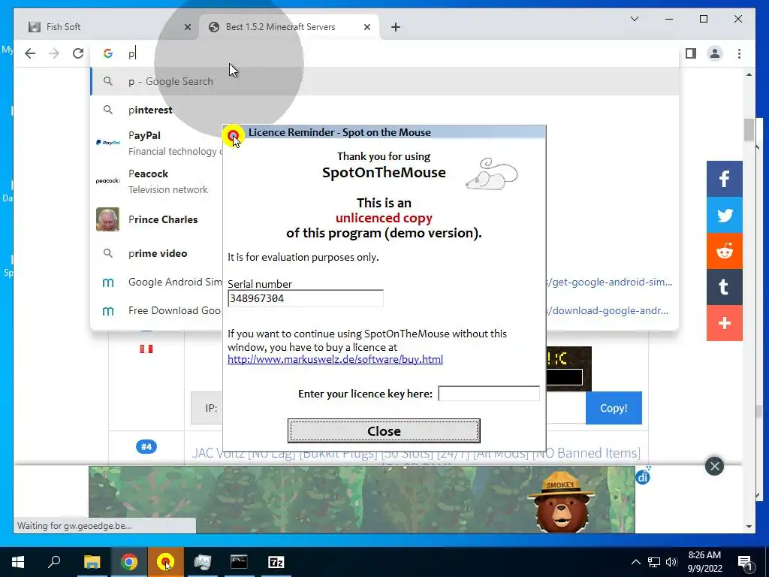Click the mouse illustration in dialog
The height and width of the screenshot is (577, 769).
point(491,174)
